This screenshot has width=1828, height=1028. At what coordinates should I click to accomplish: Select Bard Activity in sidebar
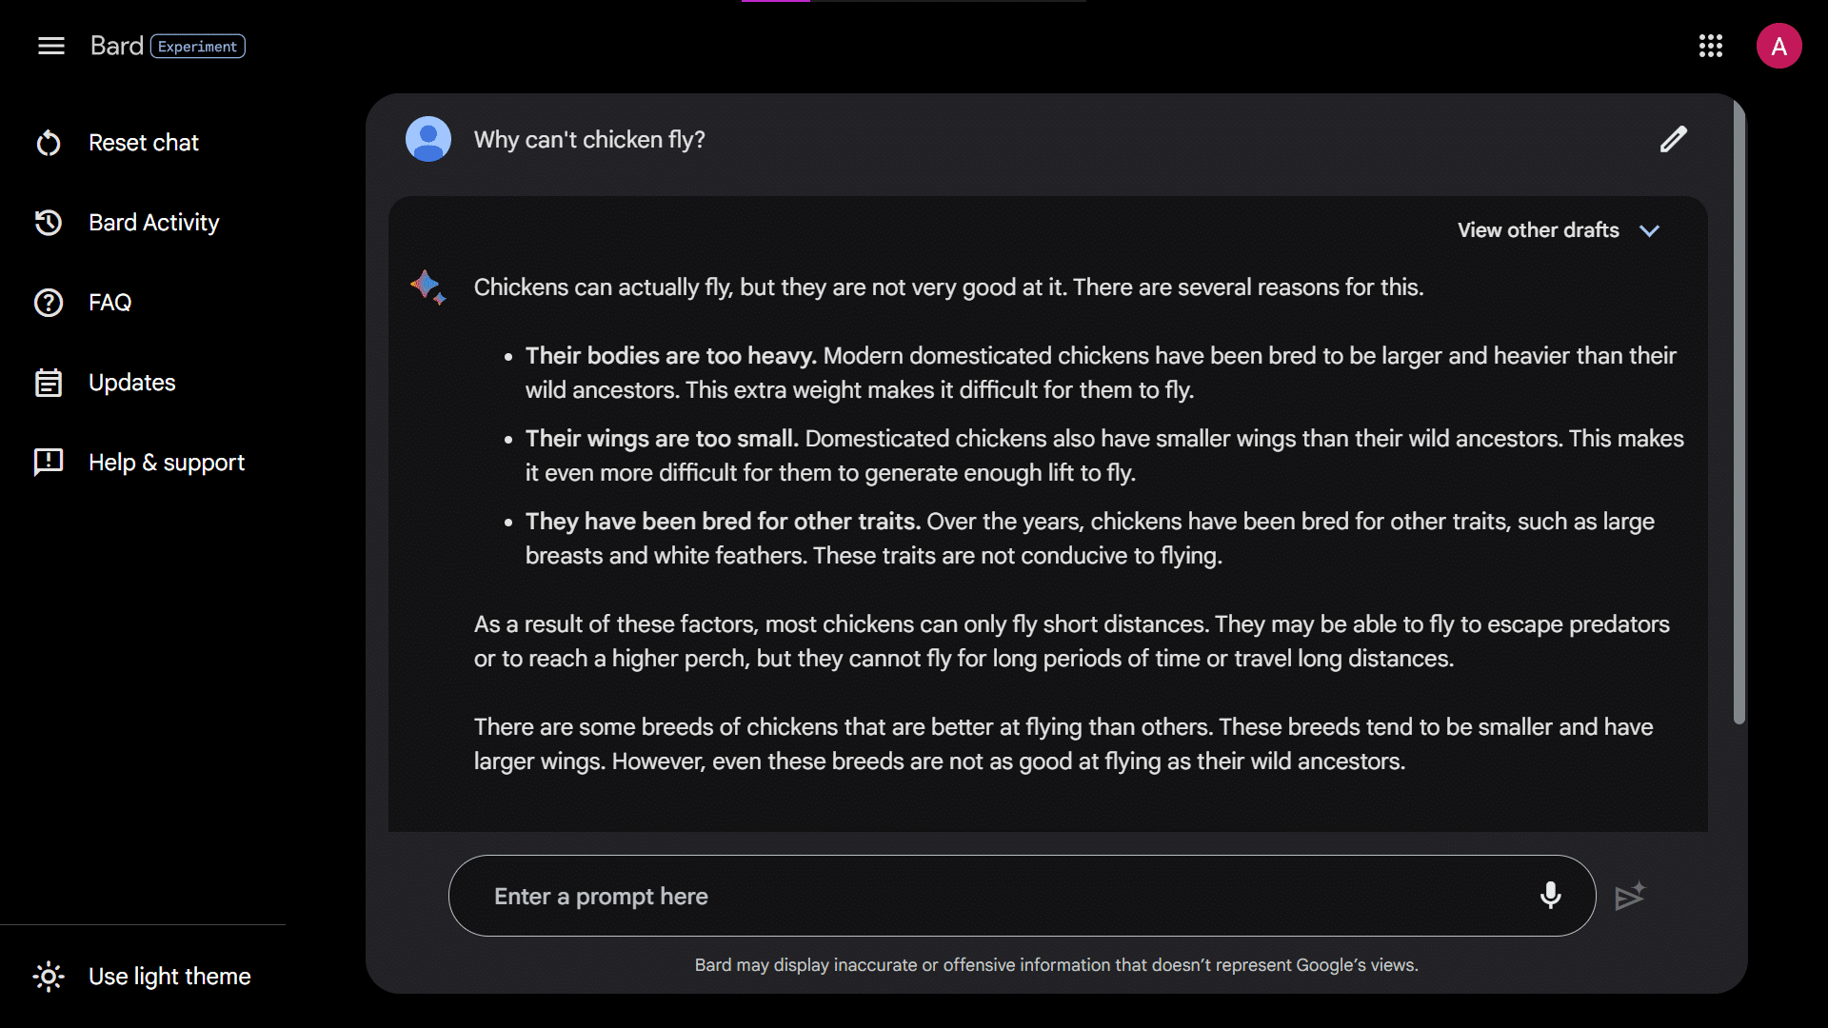click(x=153, y=223)
